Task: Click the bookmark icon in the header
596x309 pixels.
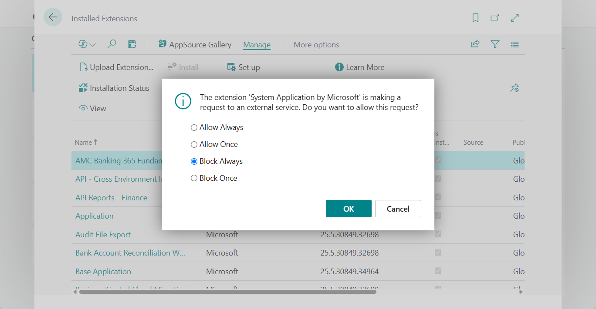Action: click(475, 18)
